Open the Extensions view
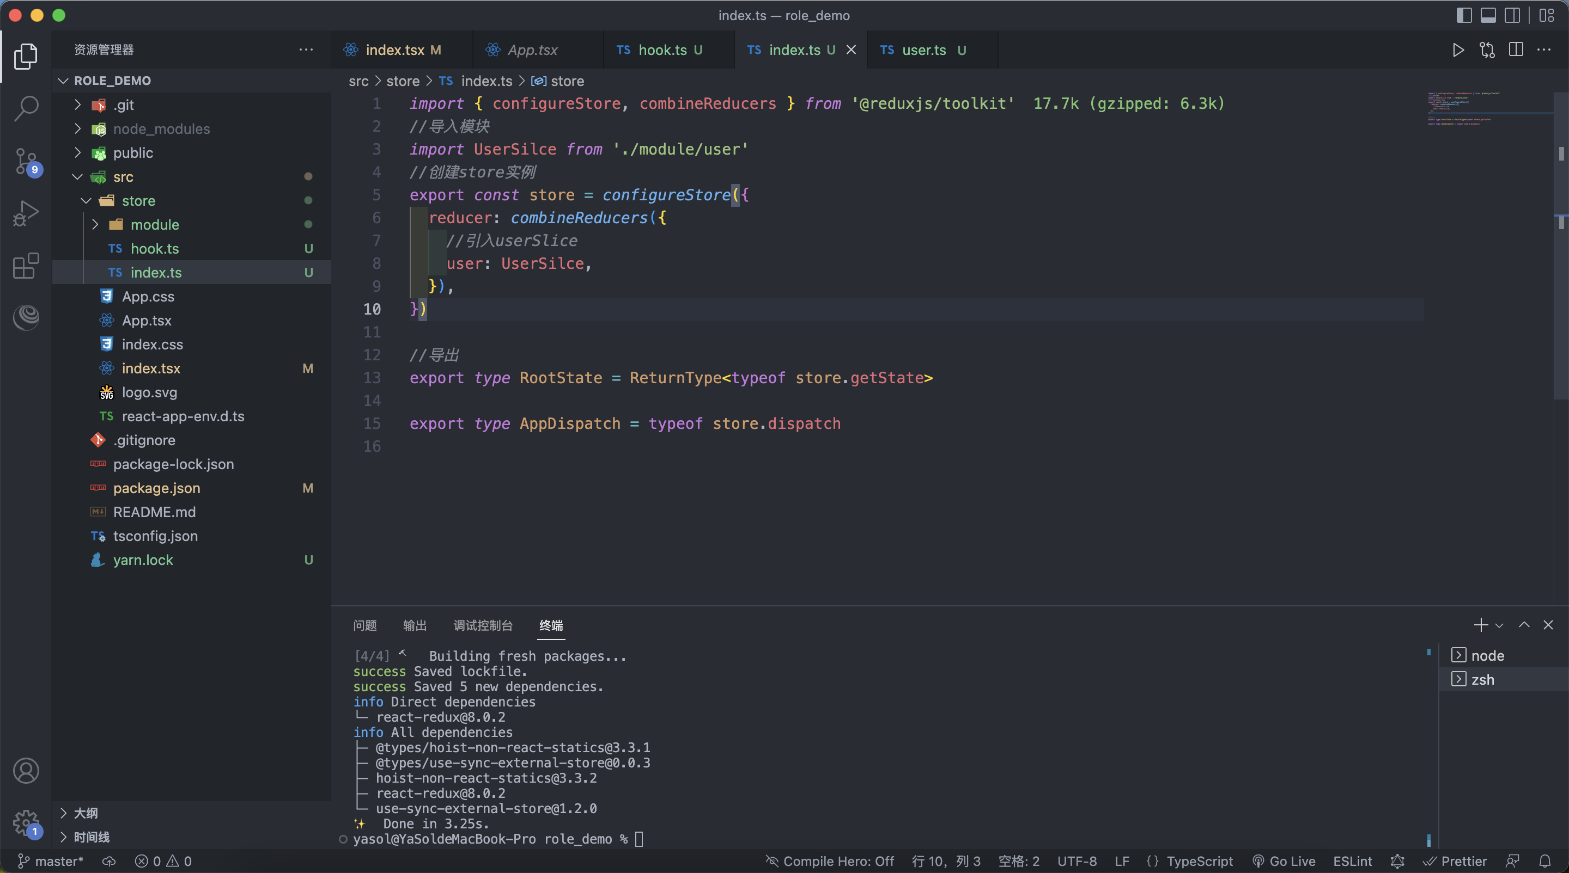 pos(26,266)
